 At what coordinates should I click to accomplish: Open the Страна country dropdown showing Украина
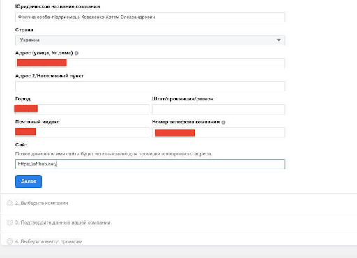point(150,40)
